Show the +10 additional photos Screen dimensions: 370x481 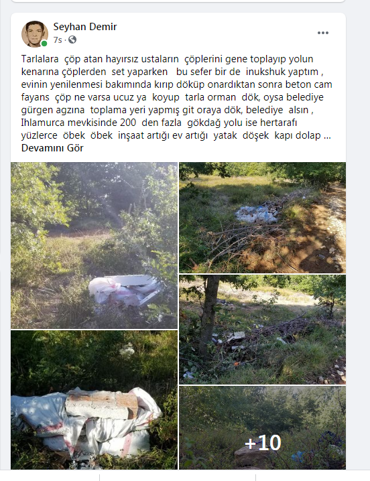263,427
